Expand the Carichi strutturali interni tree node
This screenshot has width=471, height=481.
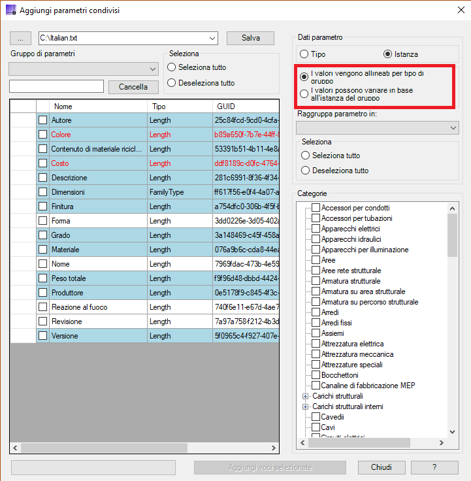(x=305, y=406)
